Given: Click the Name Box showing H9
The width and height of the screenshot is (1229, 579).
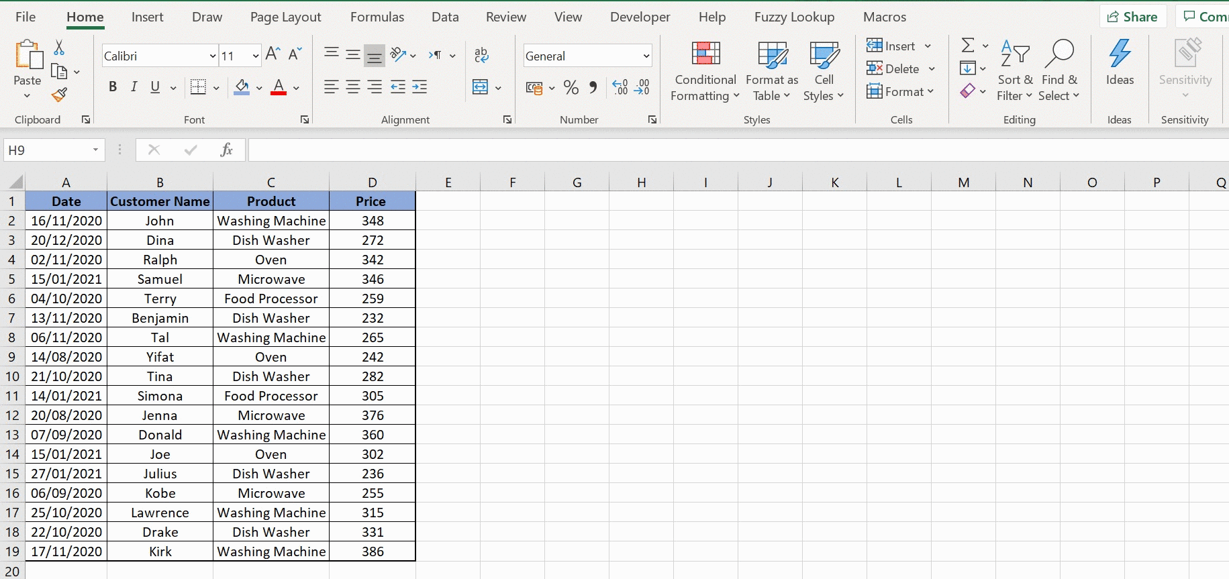Looking at the screenshot, I should 46,150.
